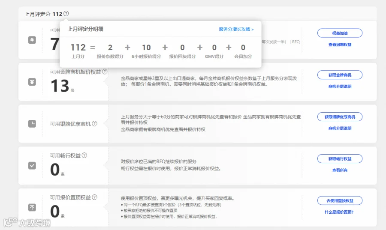Click the yen icon in first card

32,40
